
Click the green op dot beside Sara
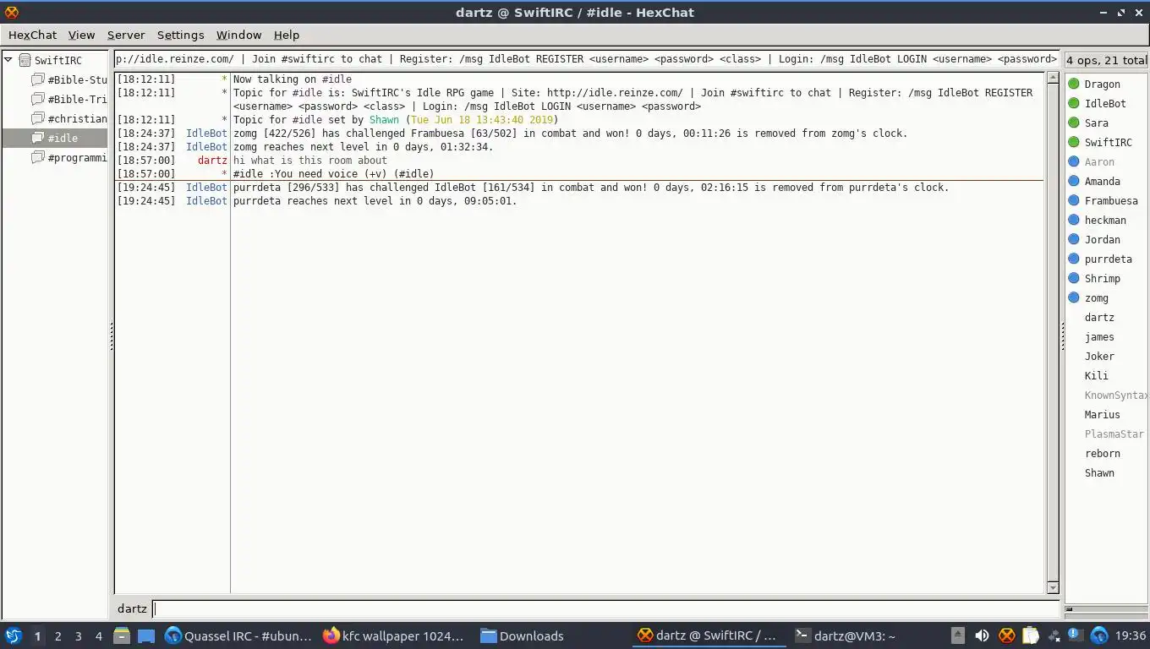1074,123
